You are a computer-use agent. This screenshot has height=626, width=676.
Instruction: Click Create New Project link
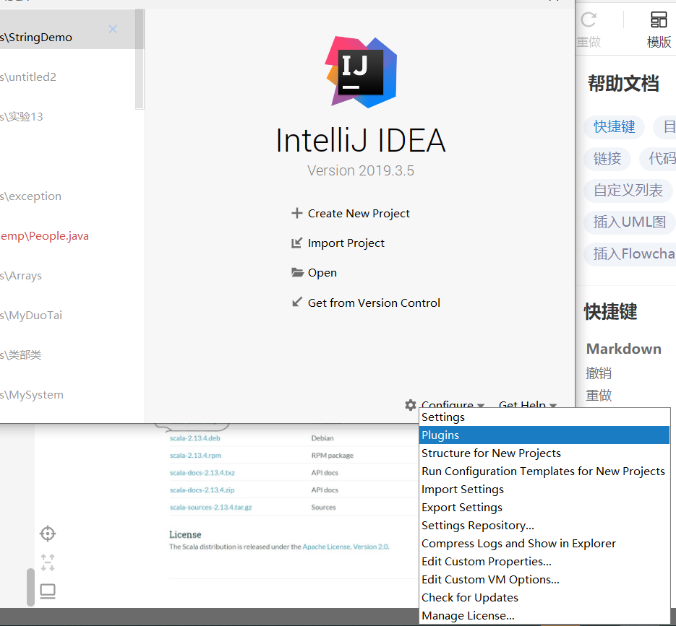coord(359,214)
